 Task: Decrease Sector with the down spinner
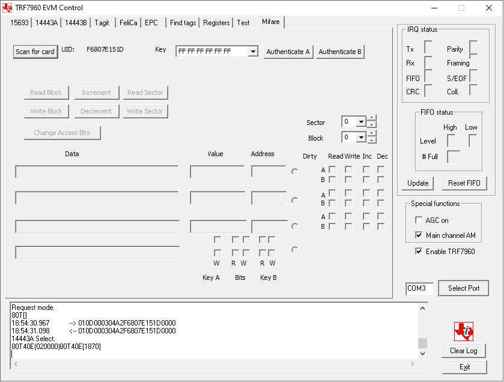coord(372,124)
